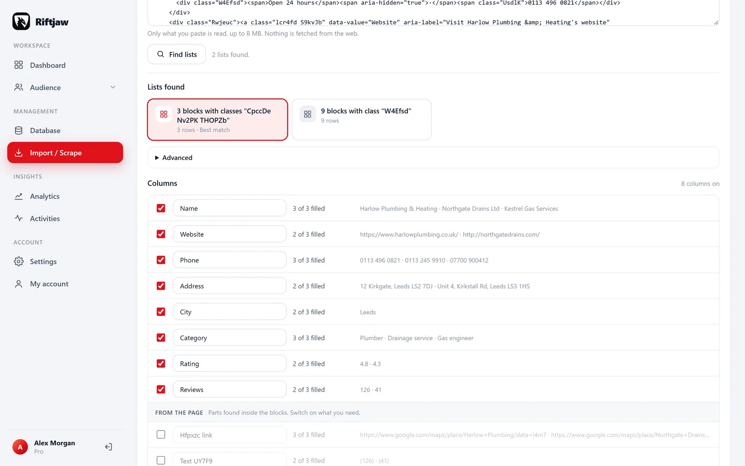Click the Alex Morgan avatar
The image size is (745, 466).
20,447
